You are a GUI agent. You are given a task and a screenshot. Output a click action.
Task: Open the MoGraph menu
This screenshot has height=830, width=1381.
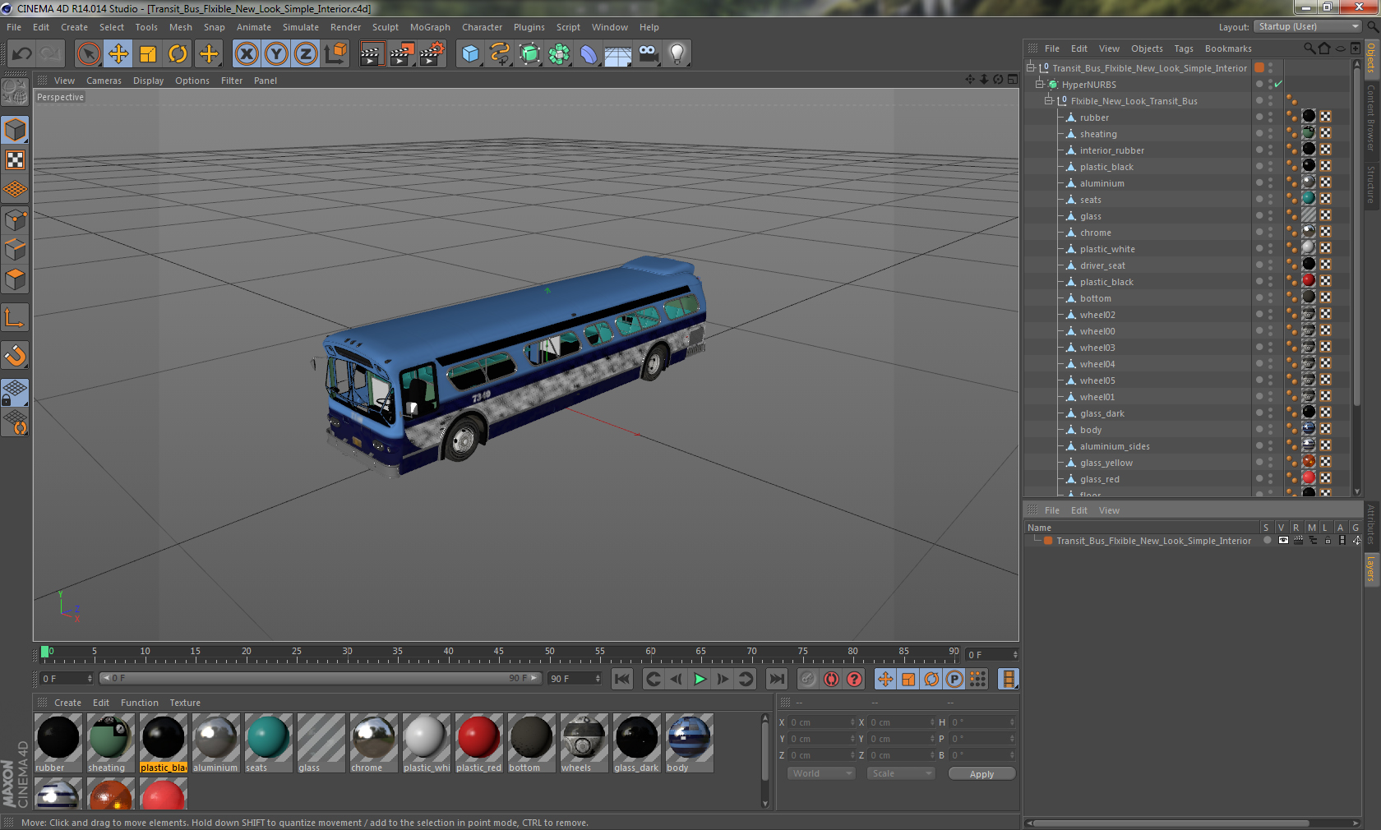point(430,27)
